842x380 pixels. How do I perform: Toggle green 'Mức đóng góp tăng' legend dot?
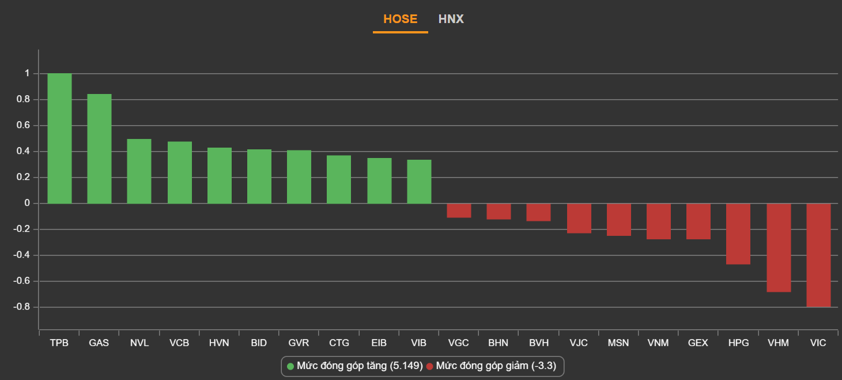tap(290, 366)
